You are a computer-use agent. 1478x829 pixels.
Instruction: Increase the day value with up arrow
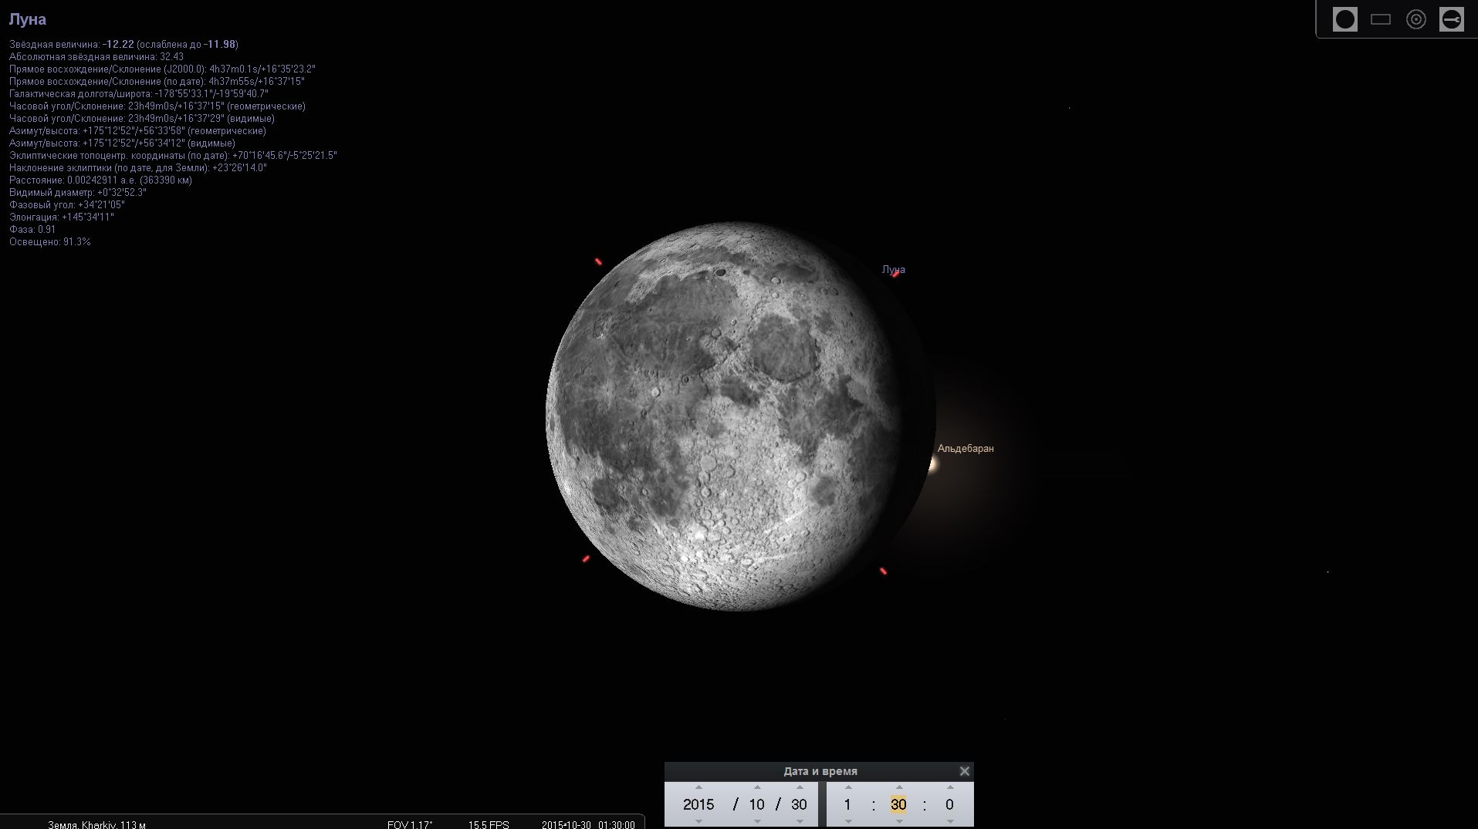[800, 787]
